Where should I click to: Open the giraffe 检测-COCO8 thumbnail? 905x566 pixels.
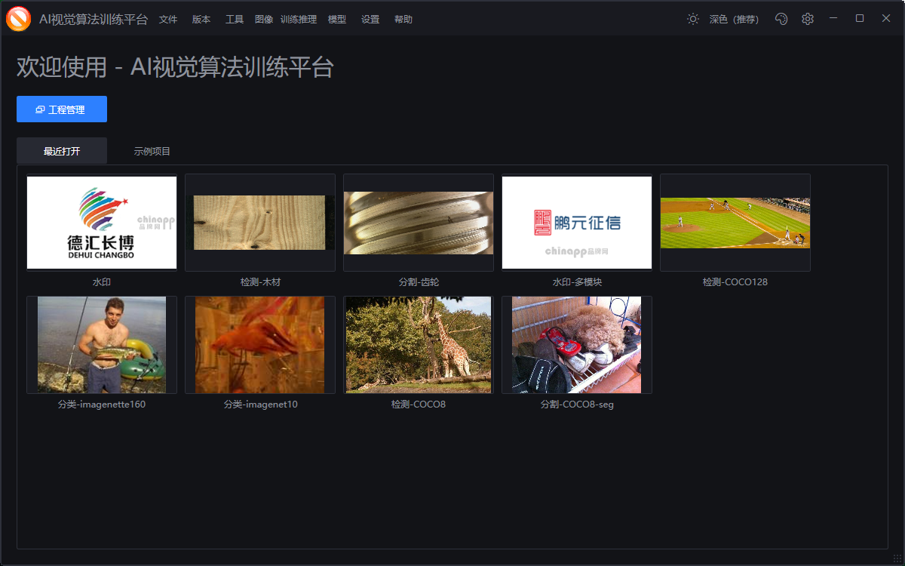pyautogui.click(x=419, y=345)
